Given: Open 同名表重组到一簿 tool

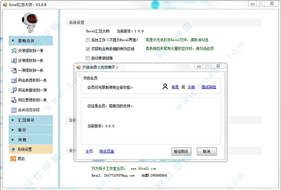Looking at the screenshot, I should click(32, 90).
